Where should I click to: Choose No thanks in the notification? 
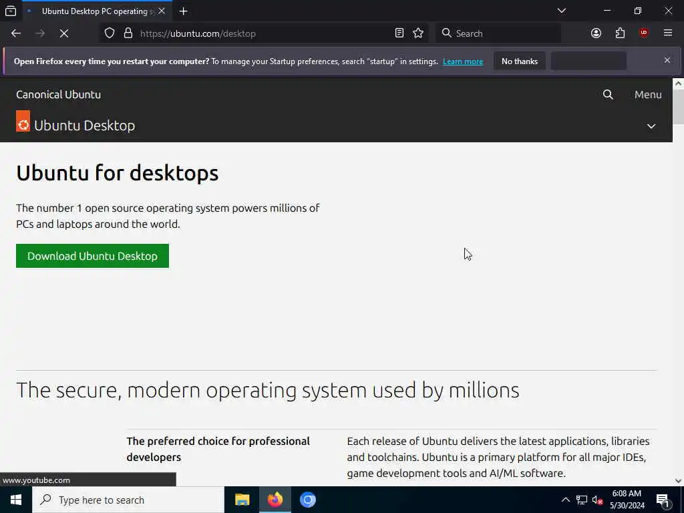point(520,61)
